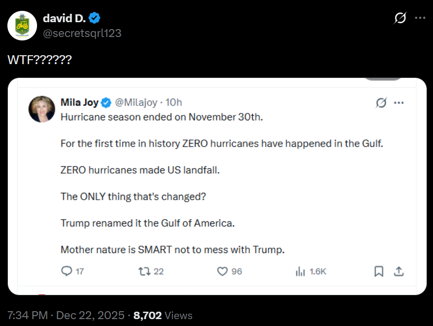Share Mila Joy's post
This screenshot has width=433, height=326.
[x=399, y=271]
